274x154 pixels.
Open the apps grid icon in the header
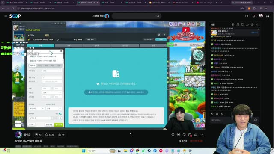click(x=268, y=16)
